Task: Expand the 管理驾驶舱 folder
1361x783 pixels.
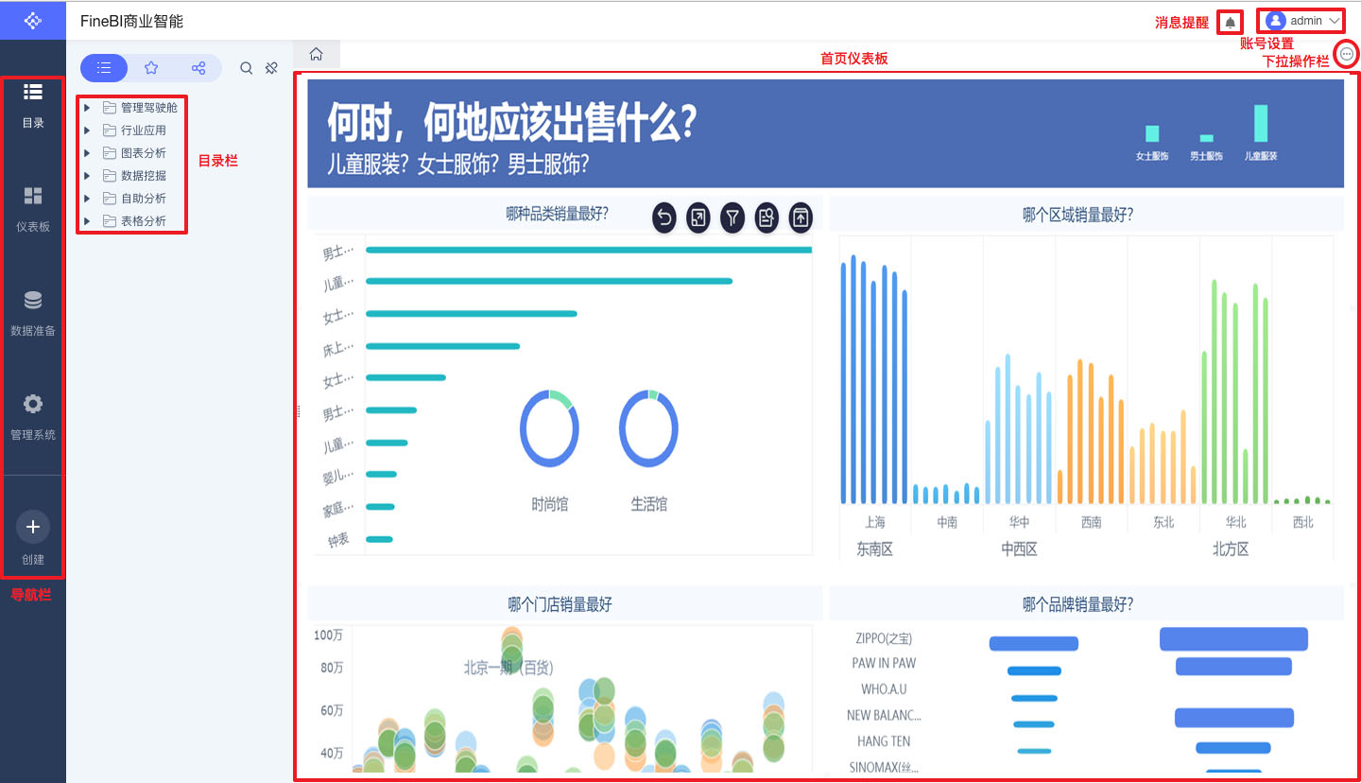Action: click(x=86, y=107)
